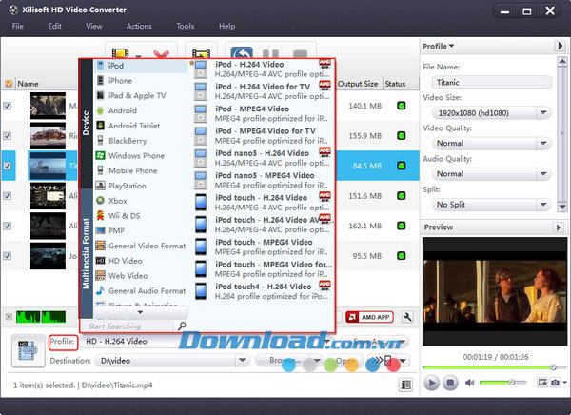Uncheck the checkbox for the Titanic row
Viewport: 571px width, 415px height.
pyautogui.click(x=8, y=166)
